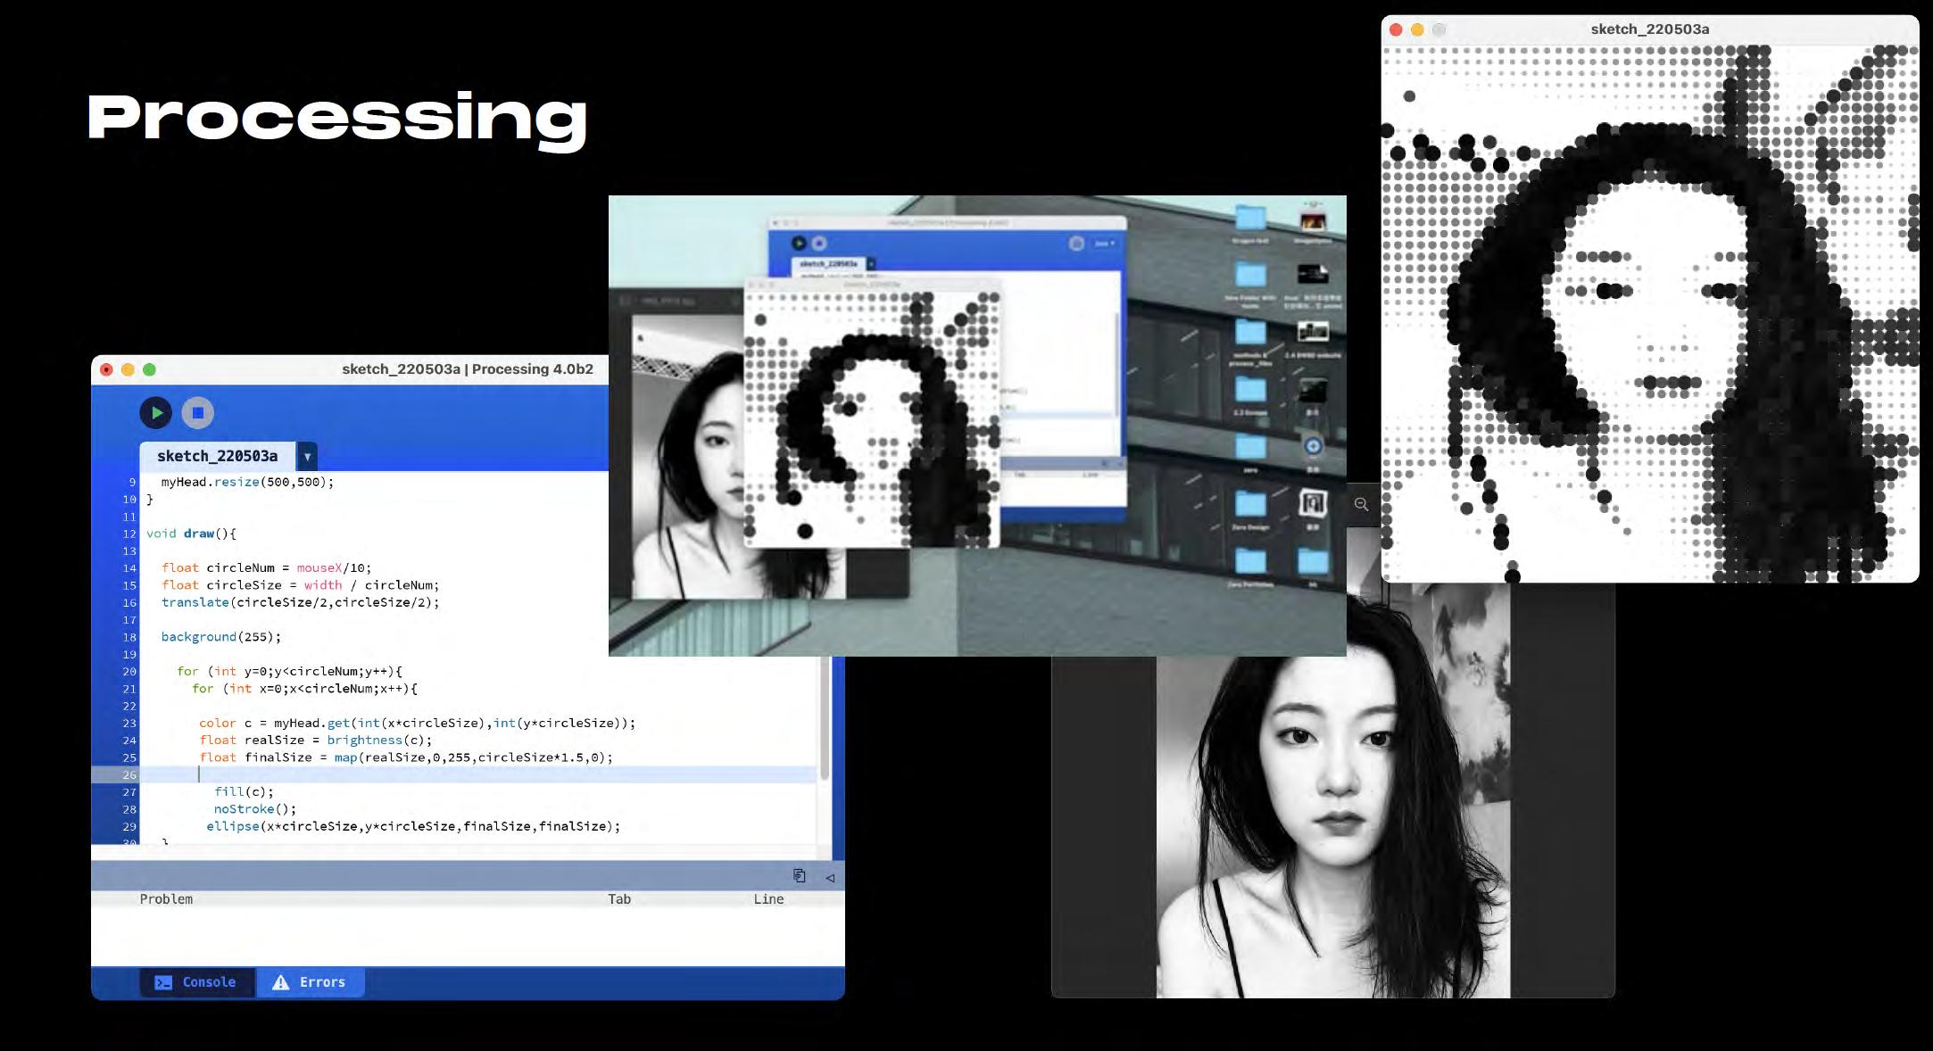Viewport: 1933px width, 1051px height.
Task: Click the 'void draw(){' line
Action: [191, 534]
